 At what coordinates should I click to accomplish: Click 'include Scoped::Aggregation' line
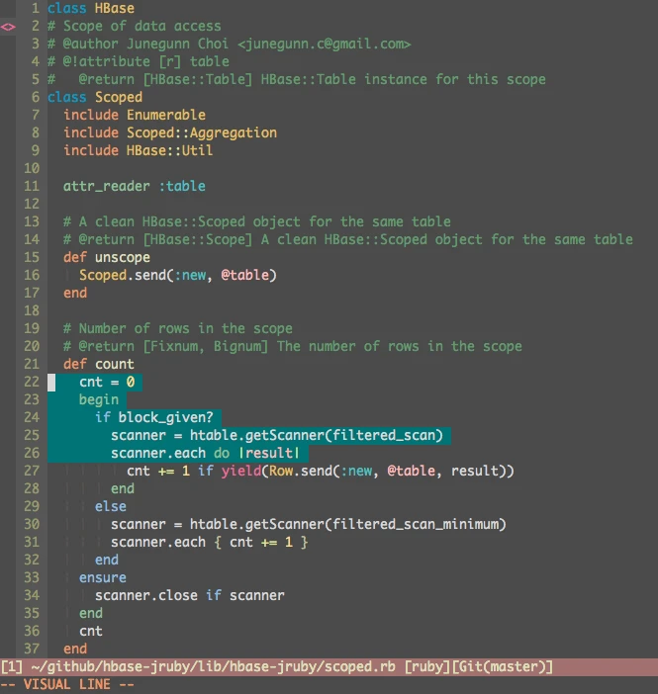pos(170,132)
